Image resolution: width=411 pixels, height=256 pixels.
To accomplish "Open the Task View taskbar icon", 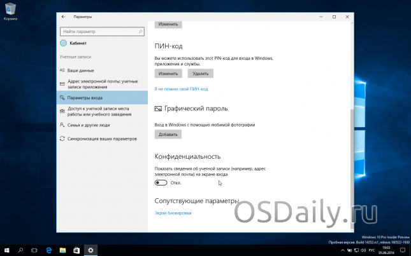I will point(34,250).
